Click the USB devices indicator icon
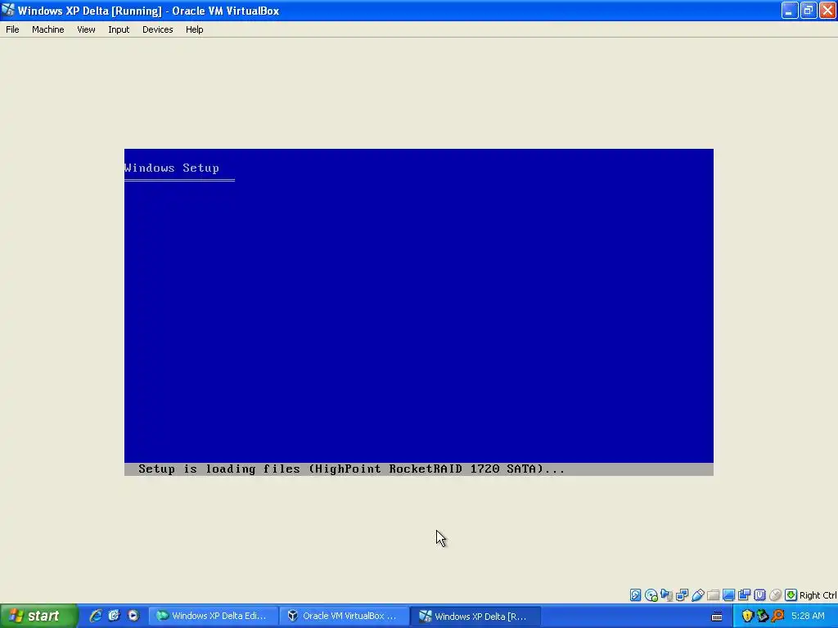The width and height of the screenshot is (838, 628). click(x=697, y=595)
